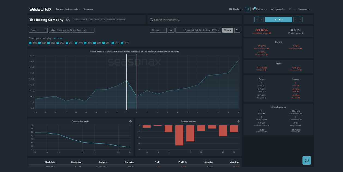Screen dimensions: 343x172
Task: Toggle the 2020 year checkbox
Action: pyautogui.click(x=76, y=43)
